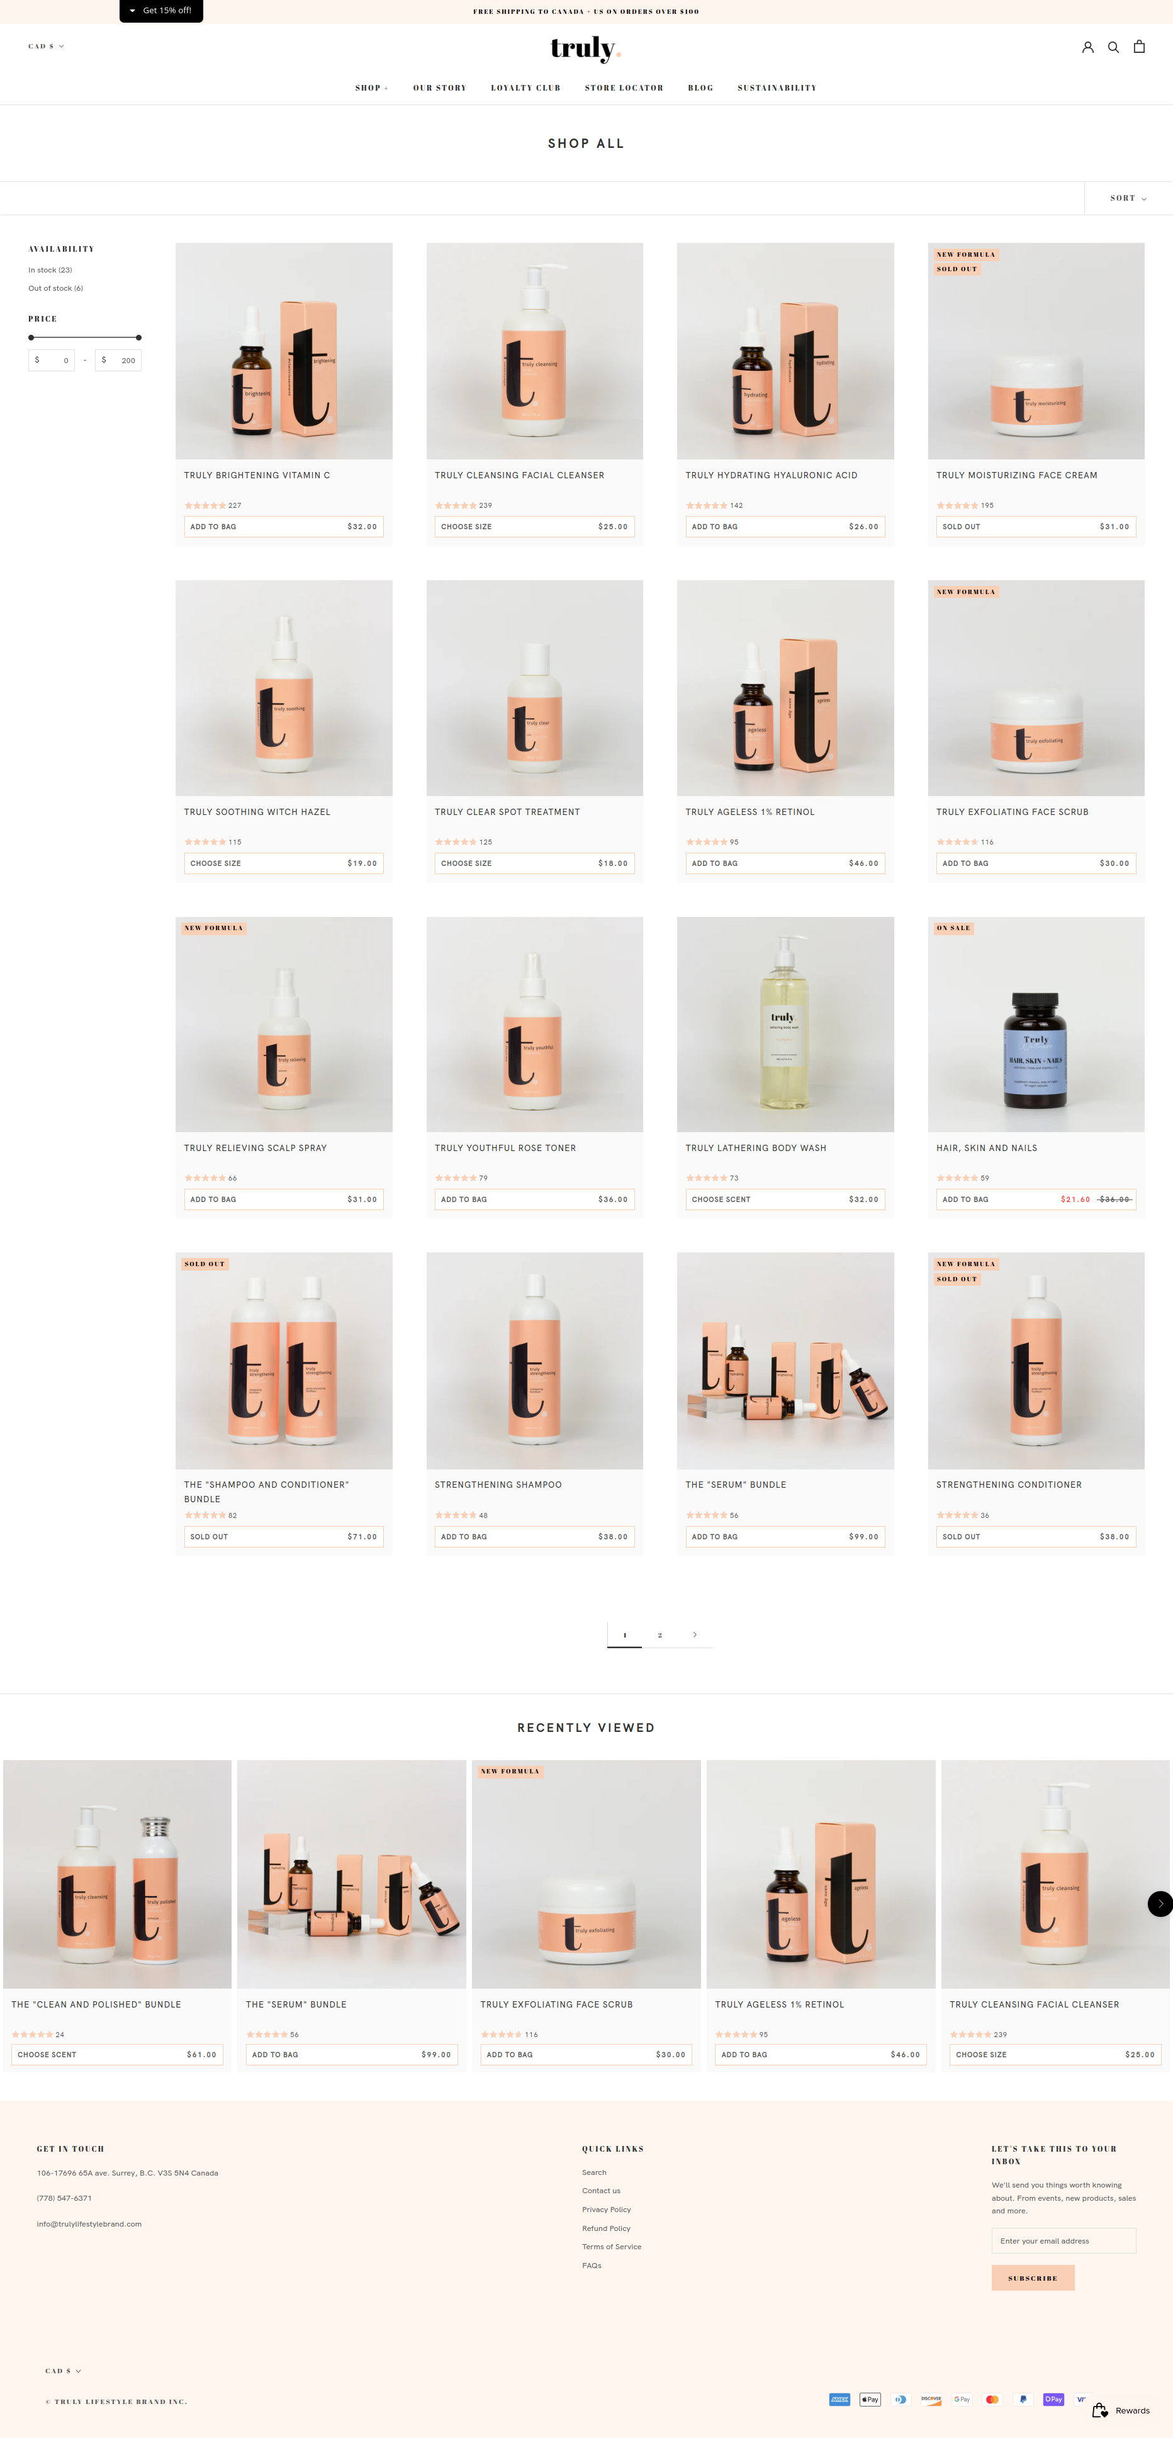Go to page 2 of products

tap(660, 1634)
